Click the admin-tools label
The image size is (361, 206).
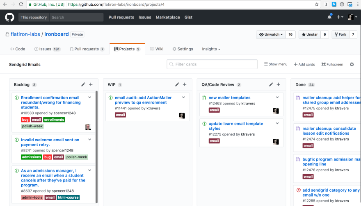click(x=32, y=197)
